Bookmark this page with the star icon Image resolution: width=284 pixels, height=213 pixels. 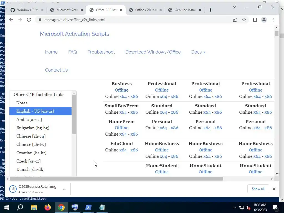click(x=244, y=20)
